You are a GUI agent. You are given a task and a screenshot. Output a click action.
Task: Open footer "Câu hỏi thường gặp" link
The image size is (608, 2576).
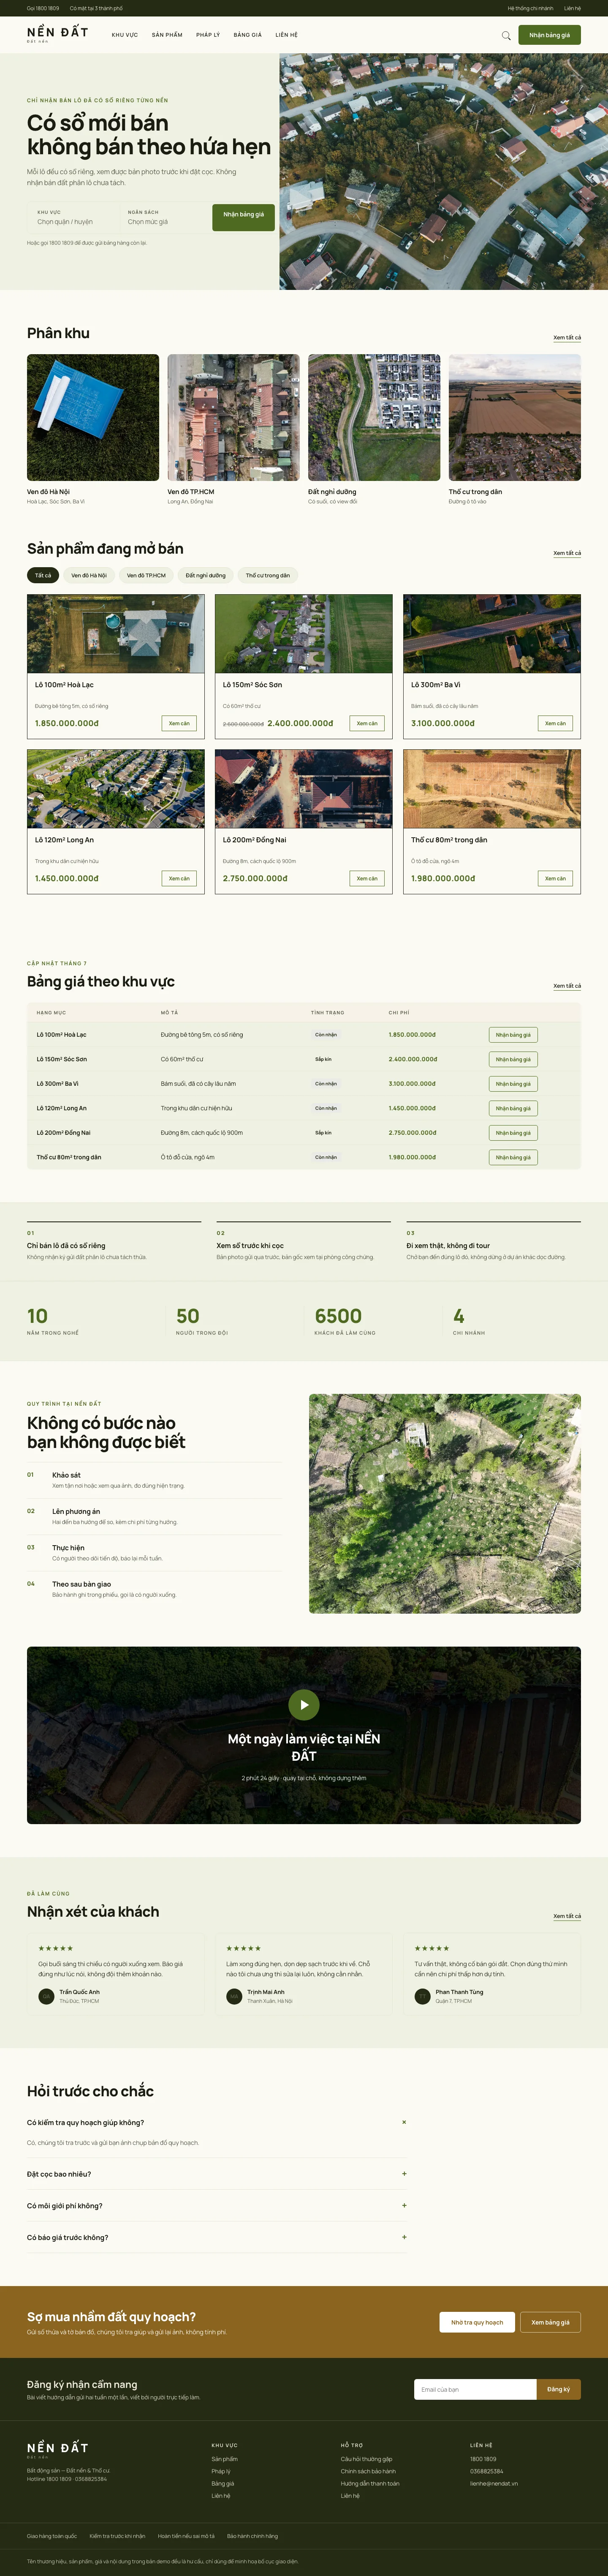pos(366,2459)
